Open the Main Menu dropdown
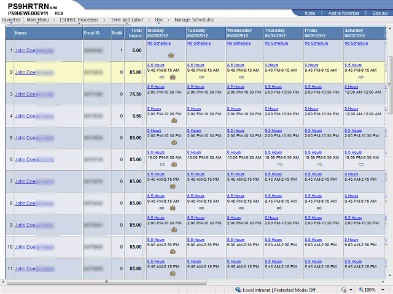393x294 pixels. [x=38, y=20]
